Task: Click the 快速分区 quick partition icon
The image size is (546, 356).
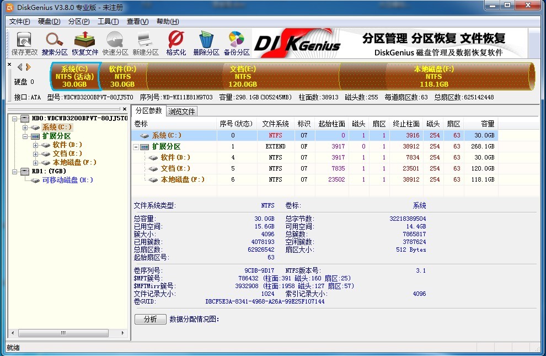Action: [x=115, y=44]
